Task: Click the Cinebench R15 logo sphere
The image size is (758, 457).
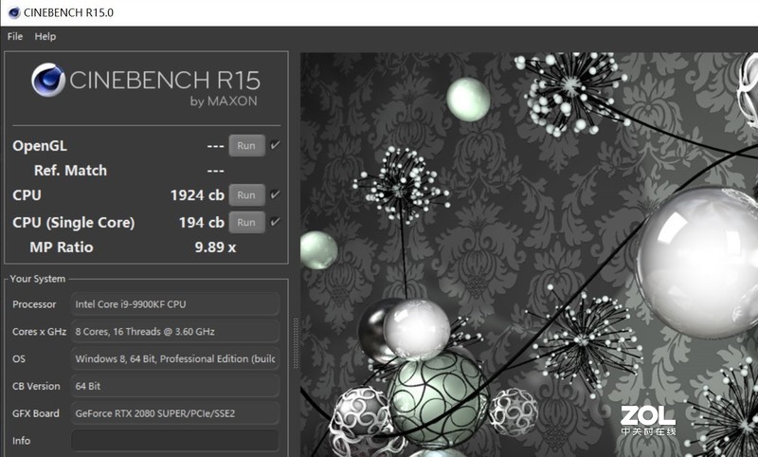Action: pos(48,80)
